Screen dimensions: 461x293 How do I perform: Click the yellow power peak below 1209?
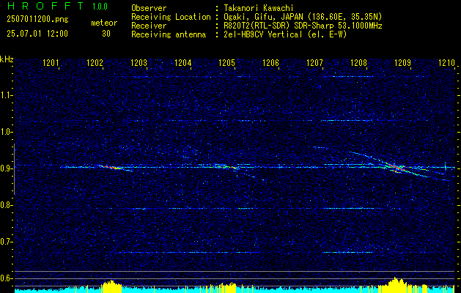[396, 284]
